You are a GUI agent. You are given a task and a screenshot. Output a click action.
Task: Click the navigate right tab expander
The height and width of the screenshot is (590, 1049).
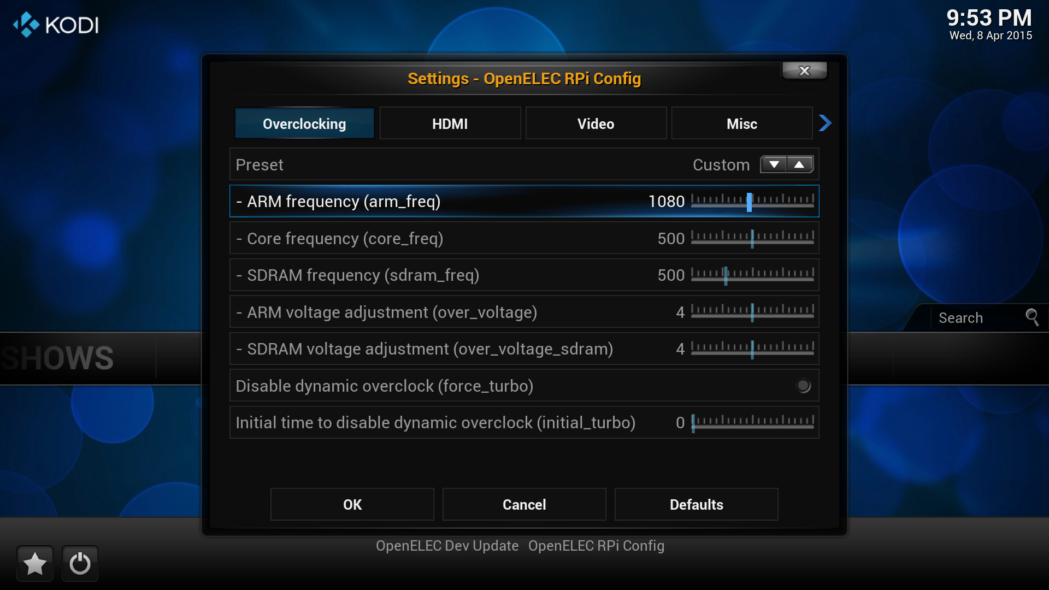pos(826,123)
